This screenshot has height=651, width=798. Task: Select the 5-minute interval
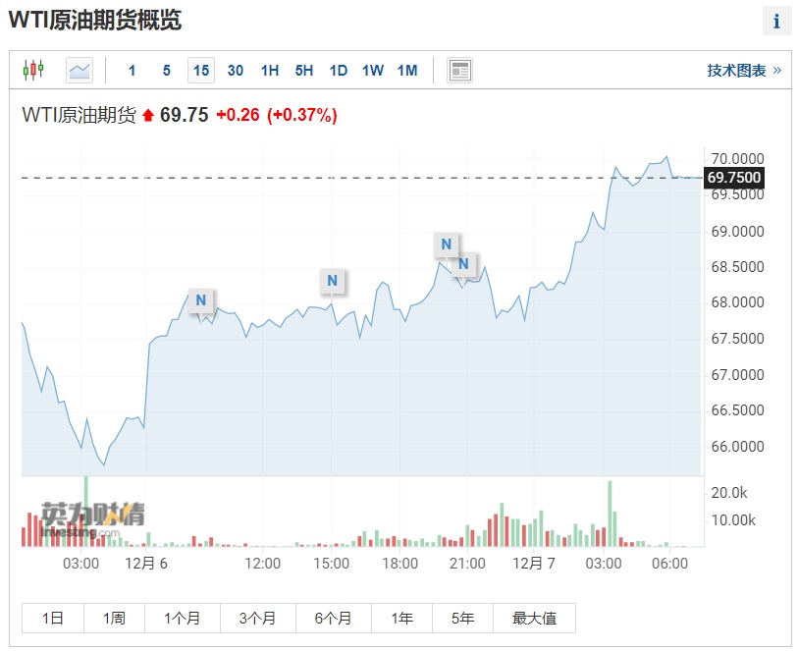pos(167,70)
